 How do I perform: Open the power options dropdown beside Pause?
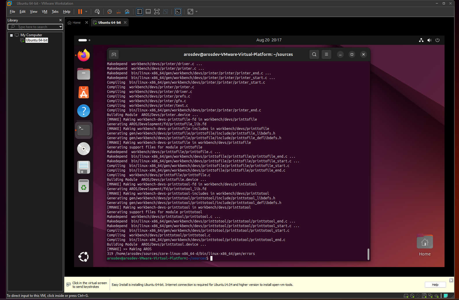(x=86, y=12)
